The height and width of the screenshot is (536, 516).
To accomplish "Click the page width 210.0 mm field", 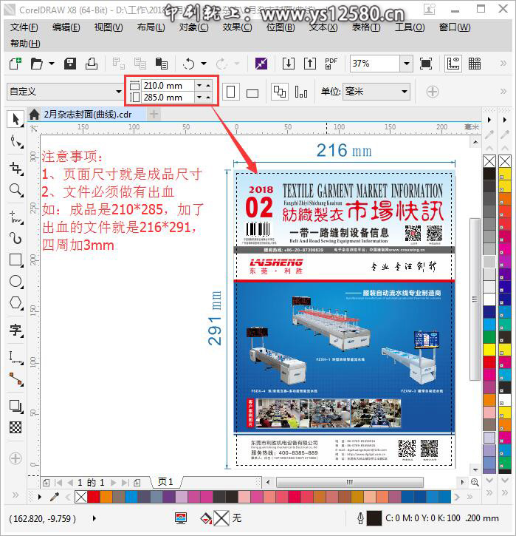I will 167,86.
